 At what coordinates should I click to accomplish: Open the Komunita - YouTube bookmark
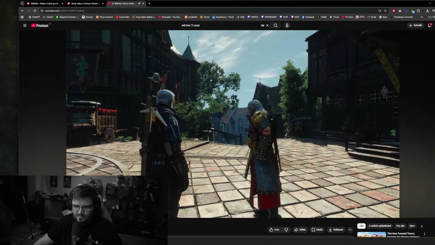[170, 17]
